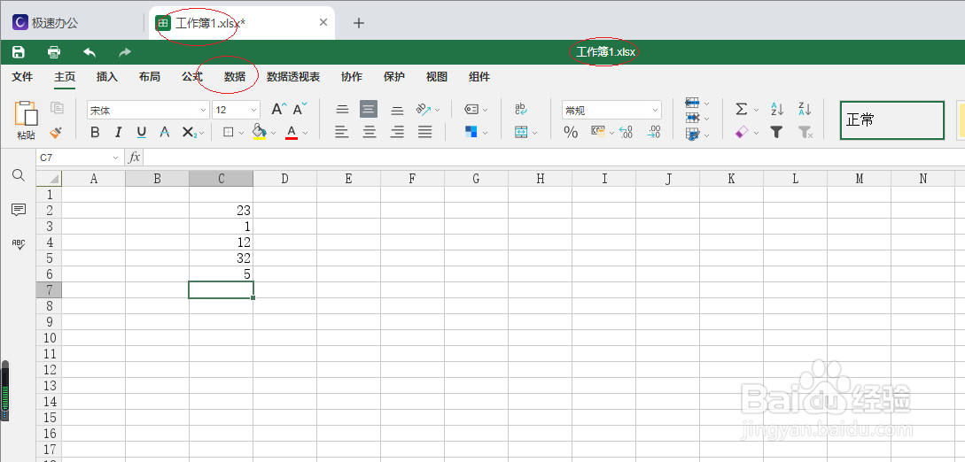Expand the Merge Cells dropdown arrow
The height and width of the screenshot is (462, 965).
click(x=535, y=133)
